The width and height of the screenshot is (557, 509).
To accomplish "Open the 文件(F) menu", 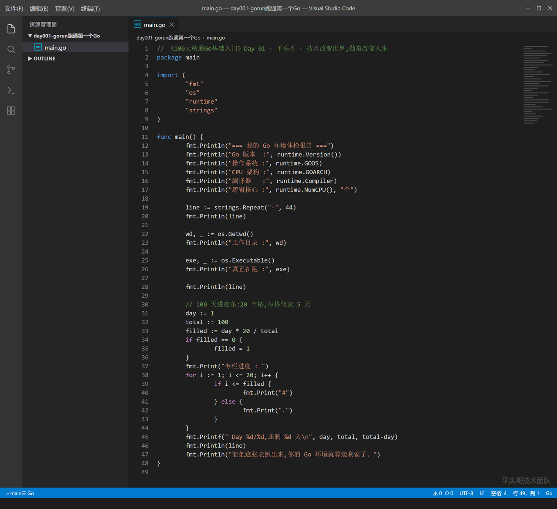I will click(13, 9).
